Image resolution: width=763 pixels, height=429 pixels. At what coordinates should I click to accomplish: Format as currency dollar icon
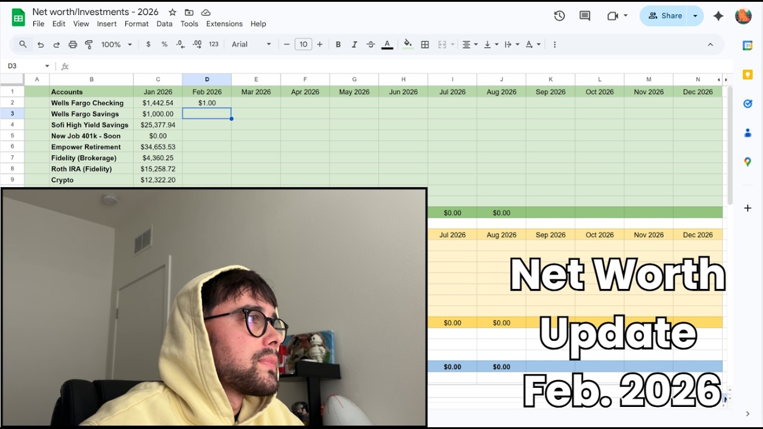(x=148, y=44)
